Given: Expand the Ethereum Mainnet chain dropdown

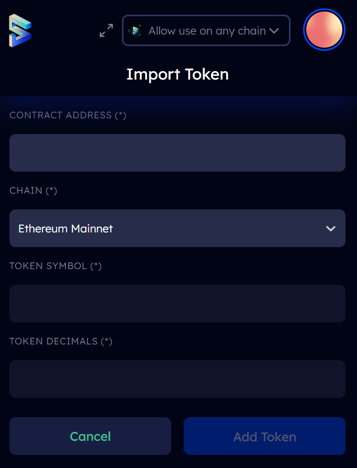Looking at the screenshot, I should tap(177, 228).
